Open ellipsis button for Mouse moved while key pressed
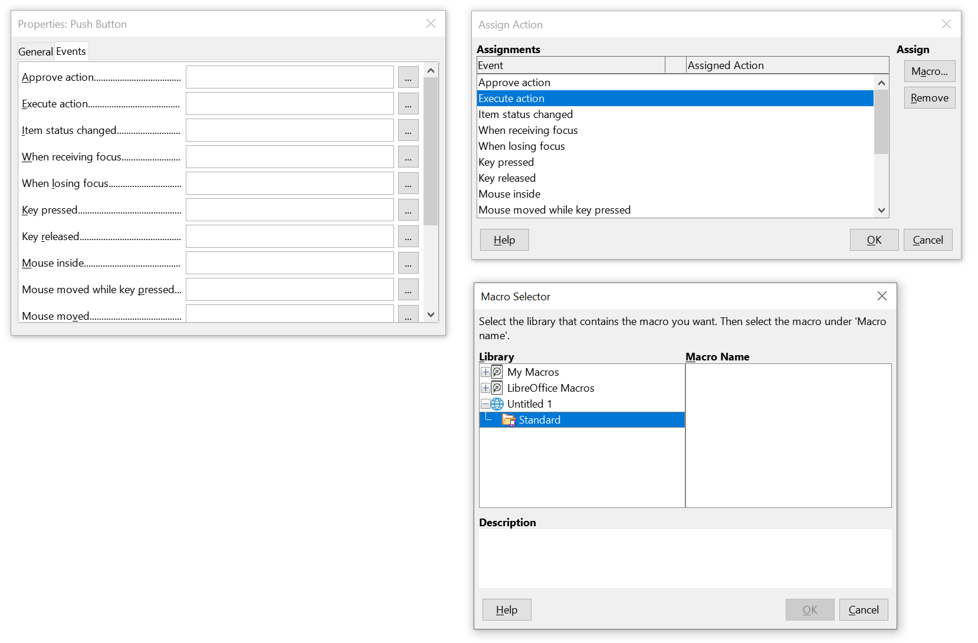978x643 pixels. point(408,290)
